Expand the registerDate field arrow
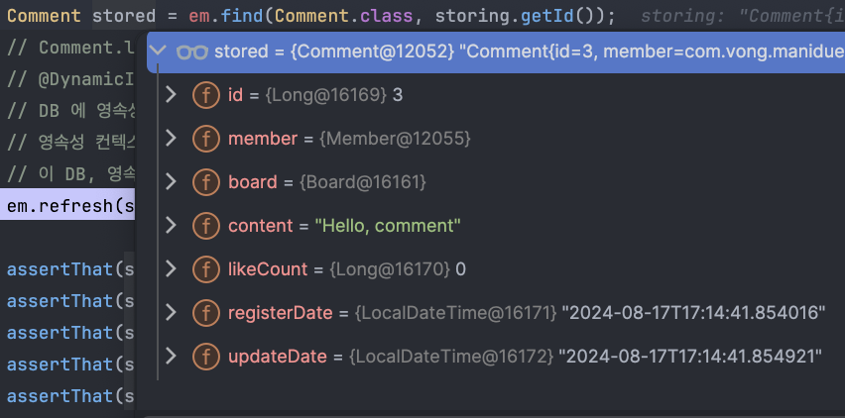 (x=171, y=312)
